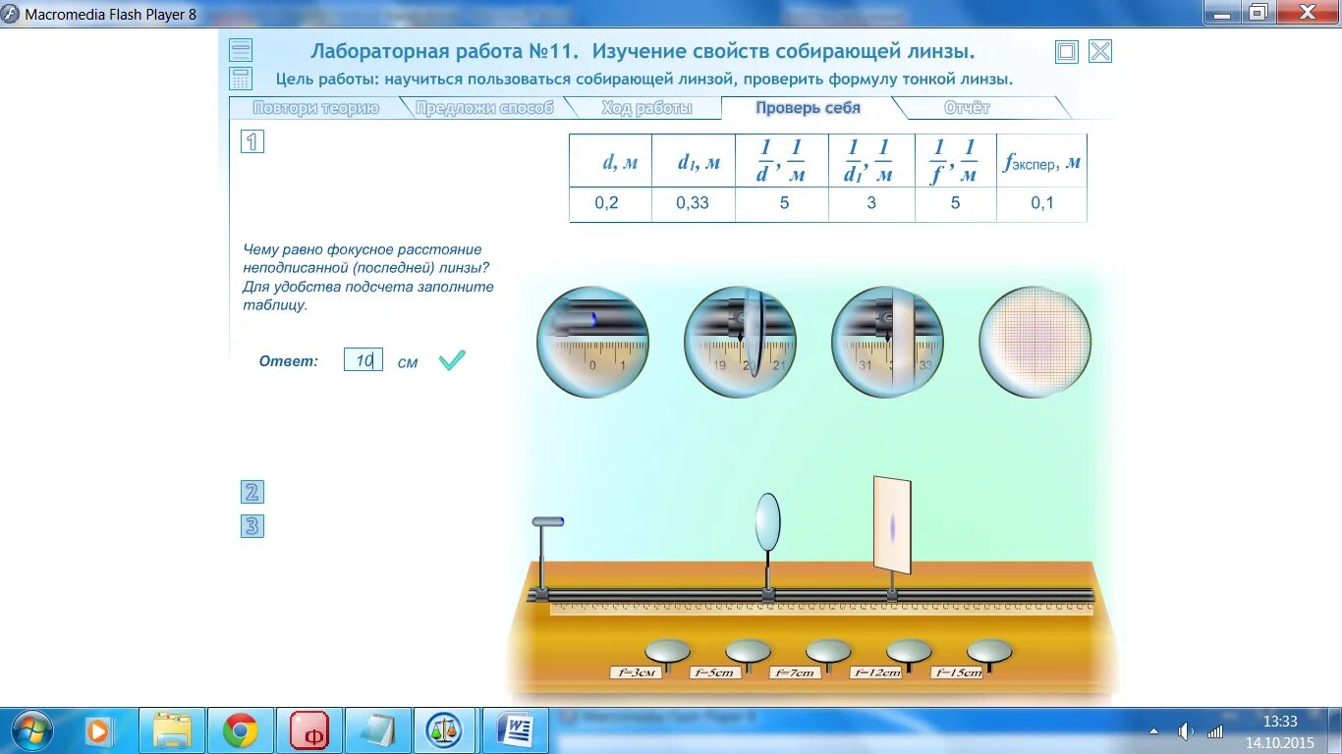The image size is (1342, 754).
Task: Pick the lens labeled f=12см
Action: point(908,652)
